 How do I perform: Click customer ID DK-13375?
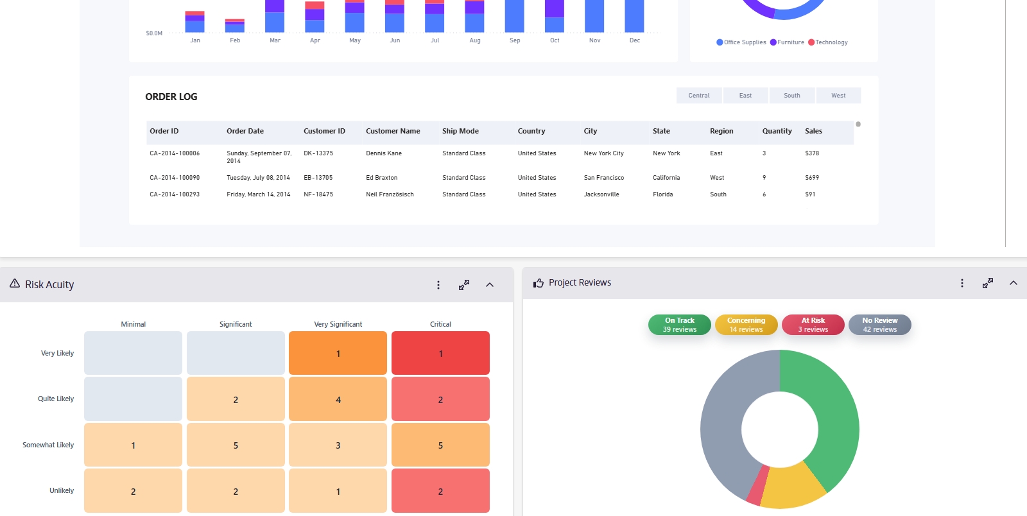318,153
